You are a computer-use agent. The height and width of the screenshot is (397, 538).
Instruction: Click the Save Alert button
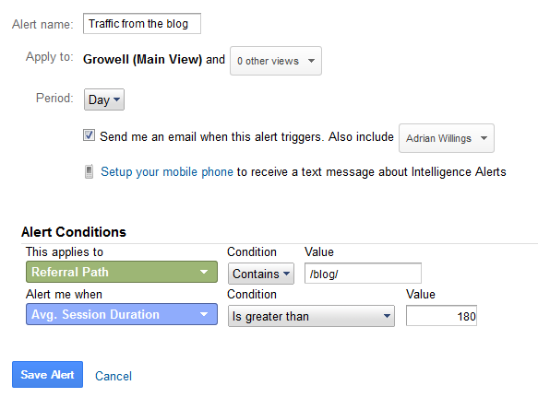coord(47,374)
